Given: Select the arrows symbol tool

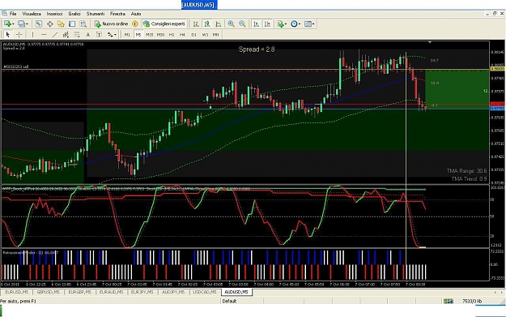Looking at the screenshot, I should 110,35.
